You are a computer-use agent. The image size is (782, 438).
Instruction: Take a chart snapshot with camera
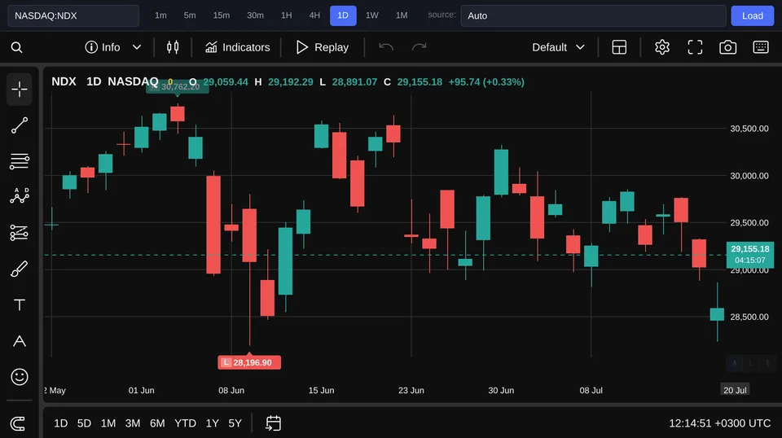click(x=727, y=47)
